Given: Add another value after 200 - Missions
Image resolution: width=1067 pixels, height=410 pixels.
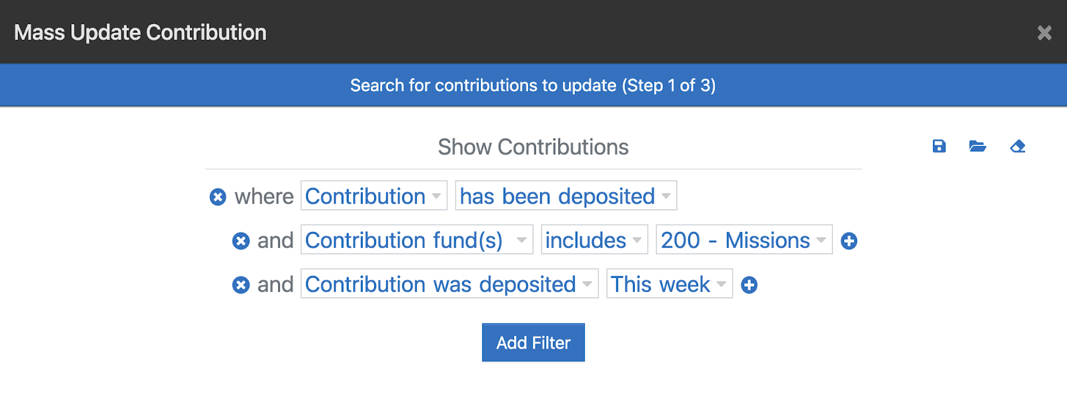Looking at the screenshot, I should click(849, 241).
